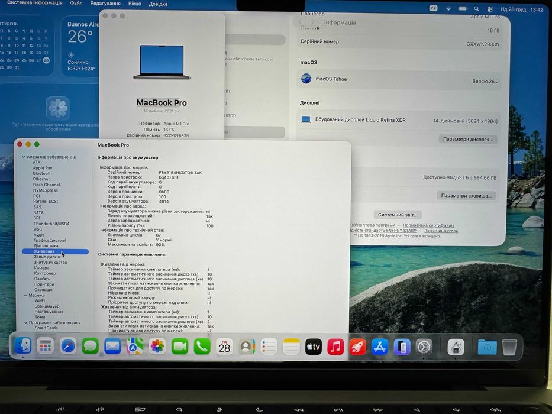Launch Maps from the Dock
The width and height of the screenshot is (552, 414).
135,347
